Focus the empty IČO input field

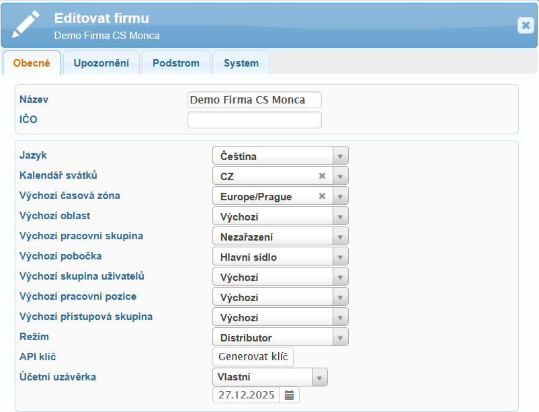pos(254,120)
